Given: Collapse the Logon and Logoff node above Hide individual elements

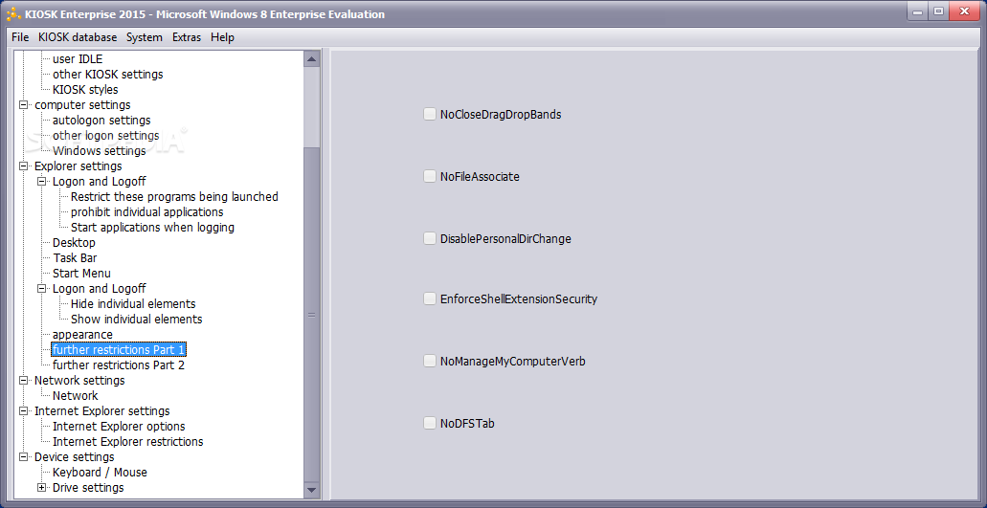Looking at the screenshot, I should pos(42,289).
